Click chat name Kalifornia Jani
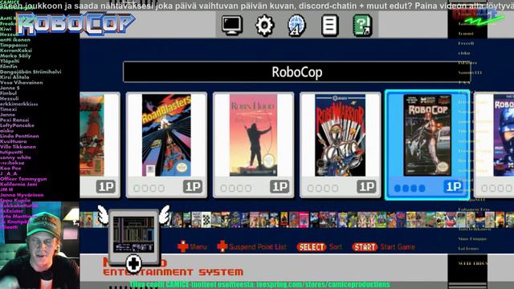The image size is (514, 289). [x=18, y=184]
